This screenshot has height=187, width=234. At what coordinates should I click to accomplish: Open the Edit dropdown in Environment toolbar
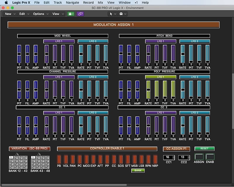pos(24,14)
